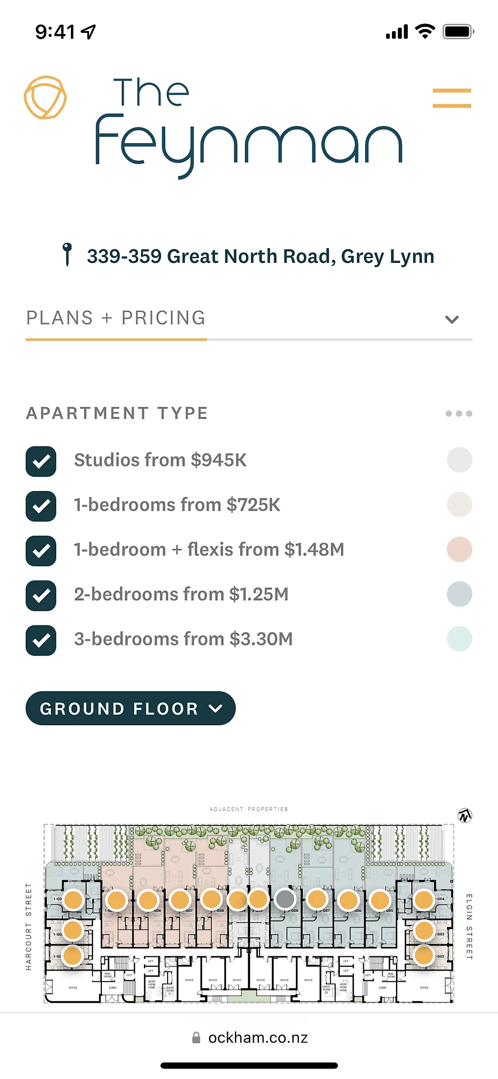This screenshot has height=1079, width=498.
Task: Tap the ockham.co.nz URL bar
Action: 258,1038
